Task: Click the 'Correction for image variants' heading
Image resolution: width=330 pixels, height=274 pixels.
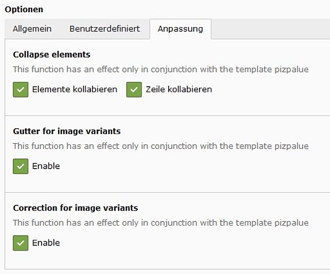Action: click(x=75, y=208)
